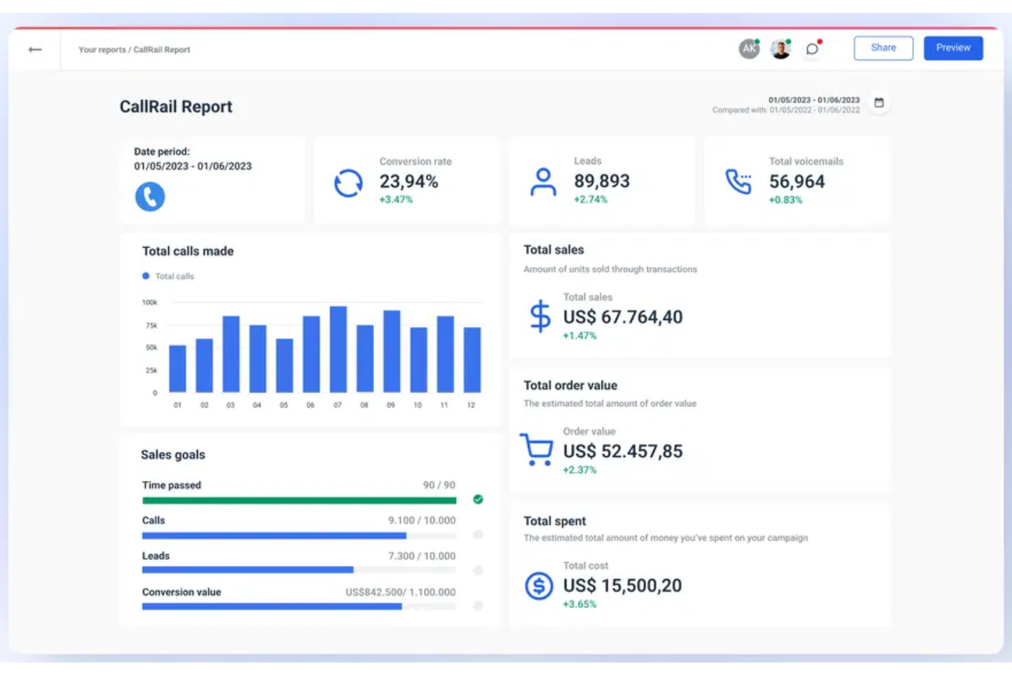Click the 90 / 90 time passed figure

[x=439, y=485]
